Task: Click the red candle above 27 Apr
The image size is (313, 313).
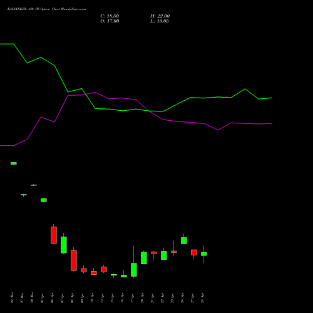Action: tap(194, 252)
